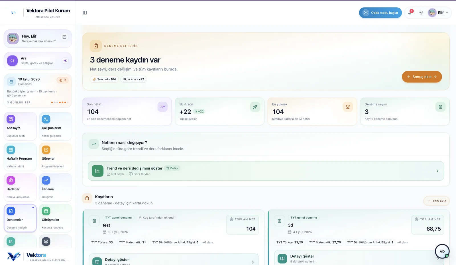This screenshot has width=456, height=265.
Task: Click Son netin trend icon
Action: [162, 107]
